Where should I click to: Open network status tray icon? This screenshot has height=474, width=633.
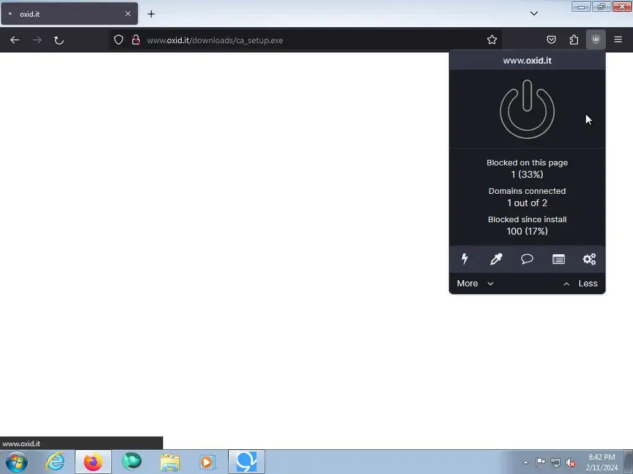coord(556,462)
